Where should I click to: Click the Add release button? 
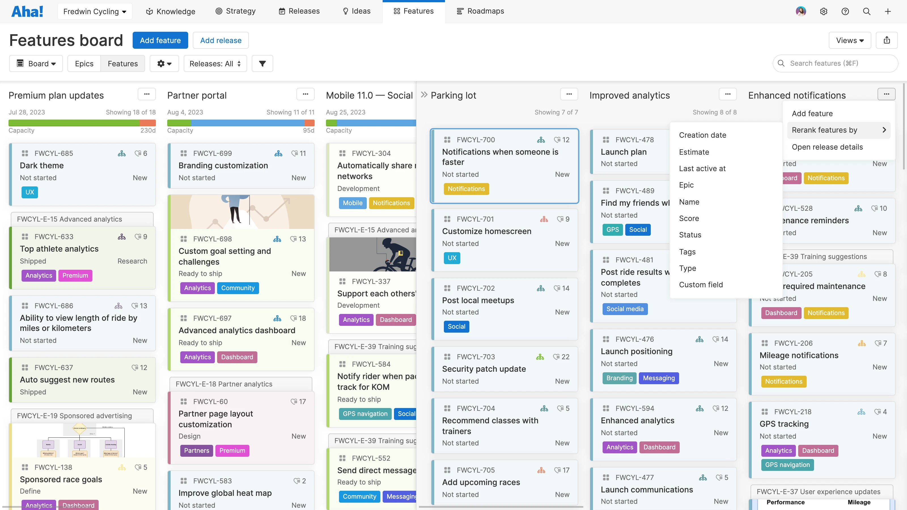(221, 40)
